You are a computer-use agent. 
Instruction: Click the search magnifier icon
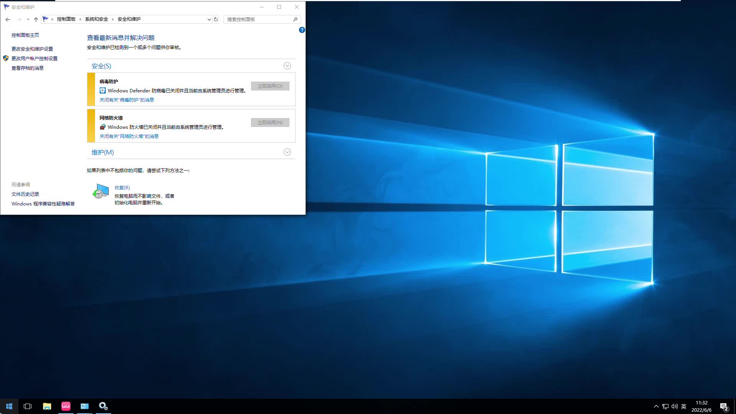tap(295, 19)
